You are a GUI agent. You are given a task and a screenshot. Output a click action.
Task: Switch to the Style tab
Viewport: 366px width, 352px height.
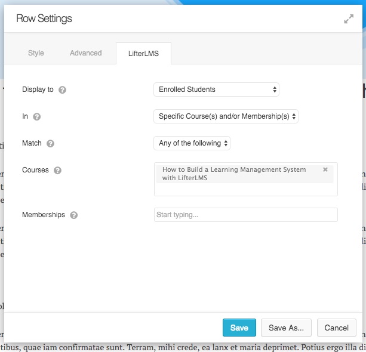click(x=36, y=53)
